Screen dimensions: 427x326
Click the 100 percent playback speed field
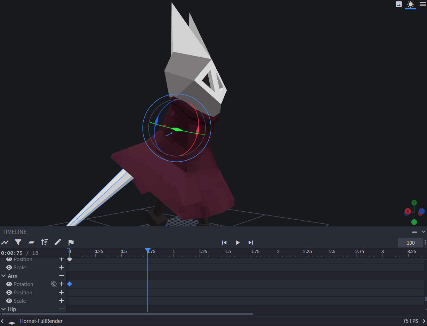[410, 242]
